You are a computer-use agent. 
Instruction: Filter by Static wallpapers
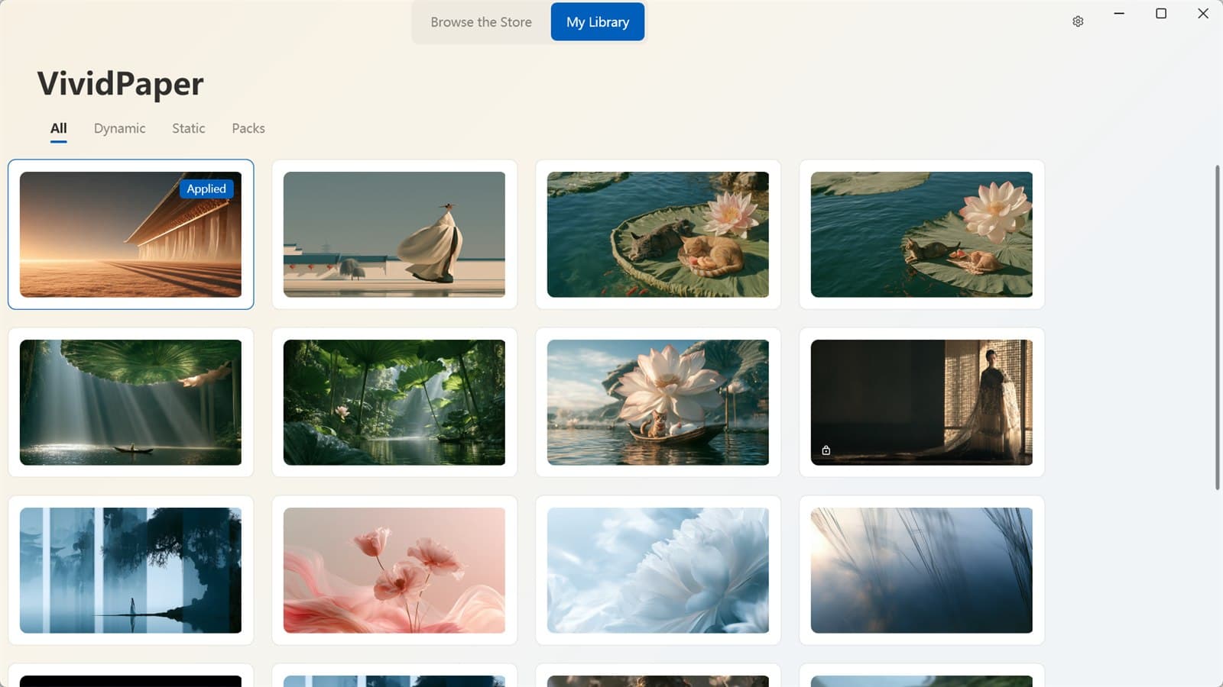coord(189,128)
